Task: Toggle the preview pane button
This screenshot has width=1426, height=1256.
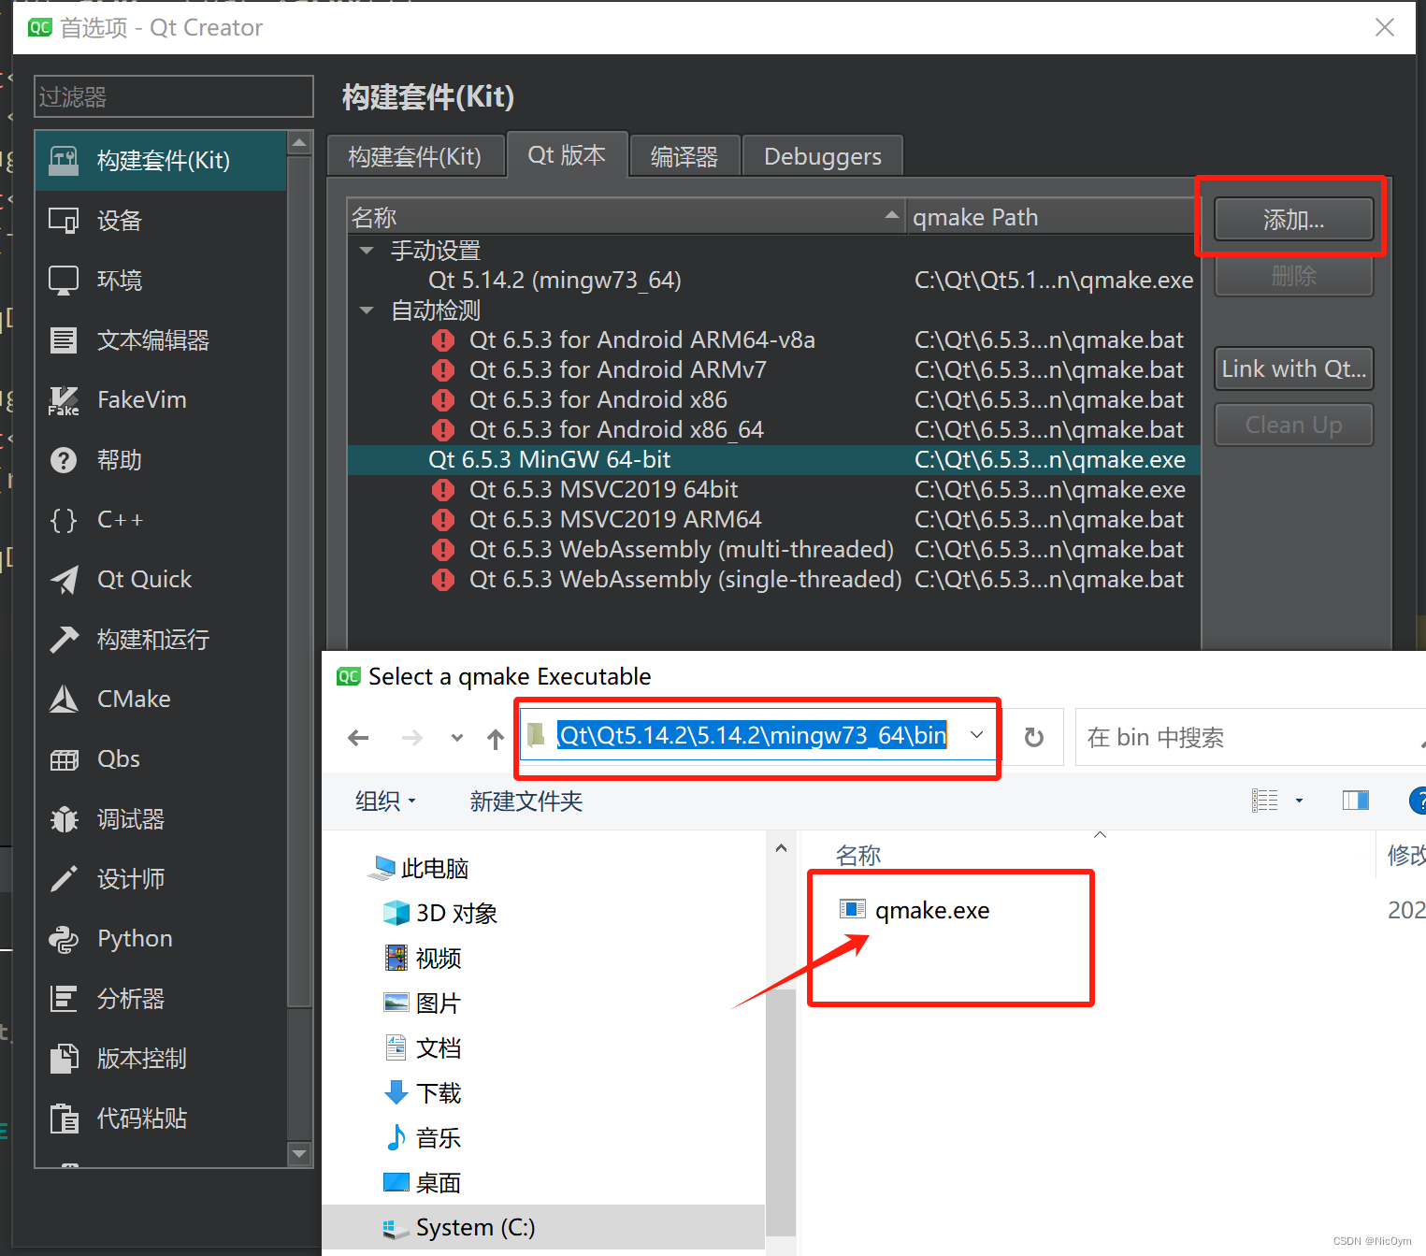Action: tap(1355, 801)
